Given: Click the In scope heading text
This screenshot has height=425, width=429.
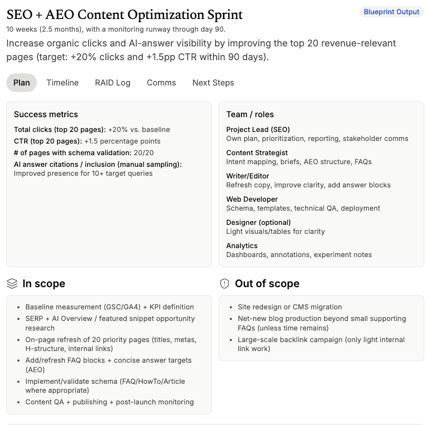Looking at the screenshot, I should click(x=44, y=284).
